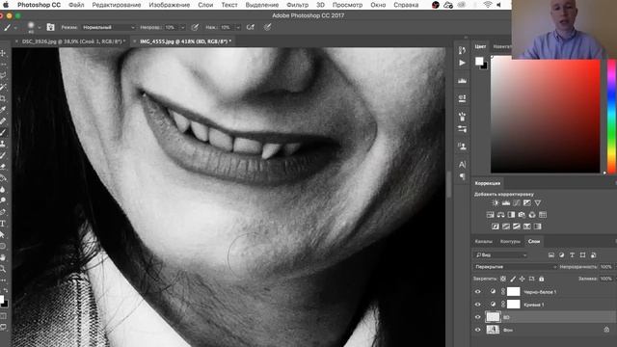Viewport: 617px width, 347px height.
Task: Open the Apple menu
Action: pyautogui.click(x=6, y=5)
